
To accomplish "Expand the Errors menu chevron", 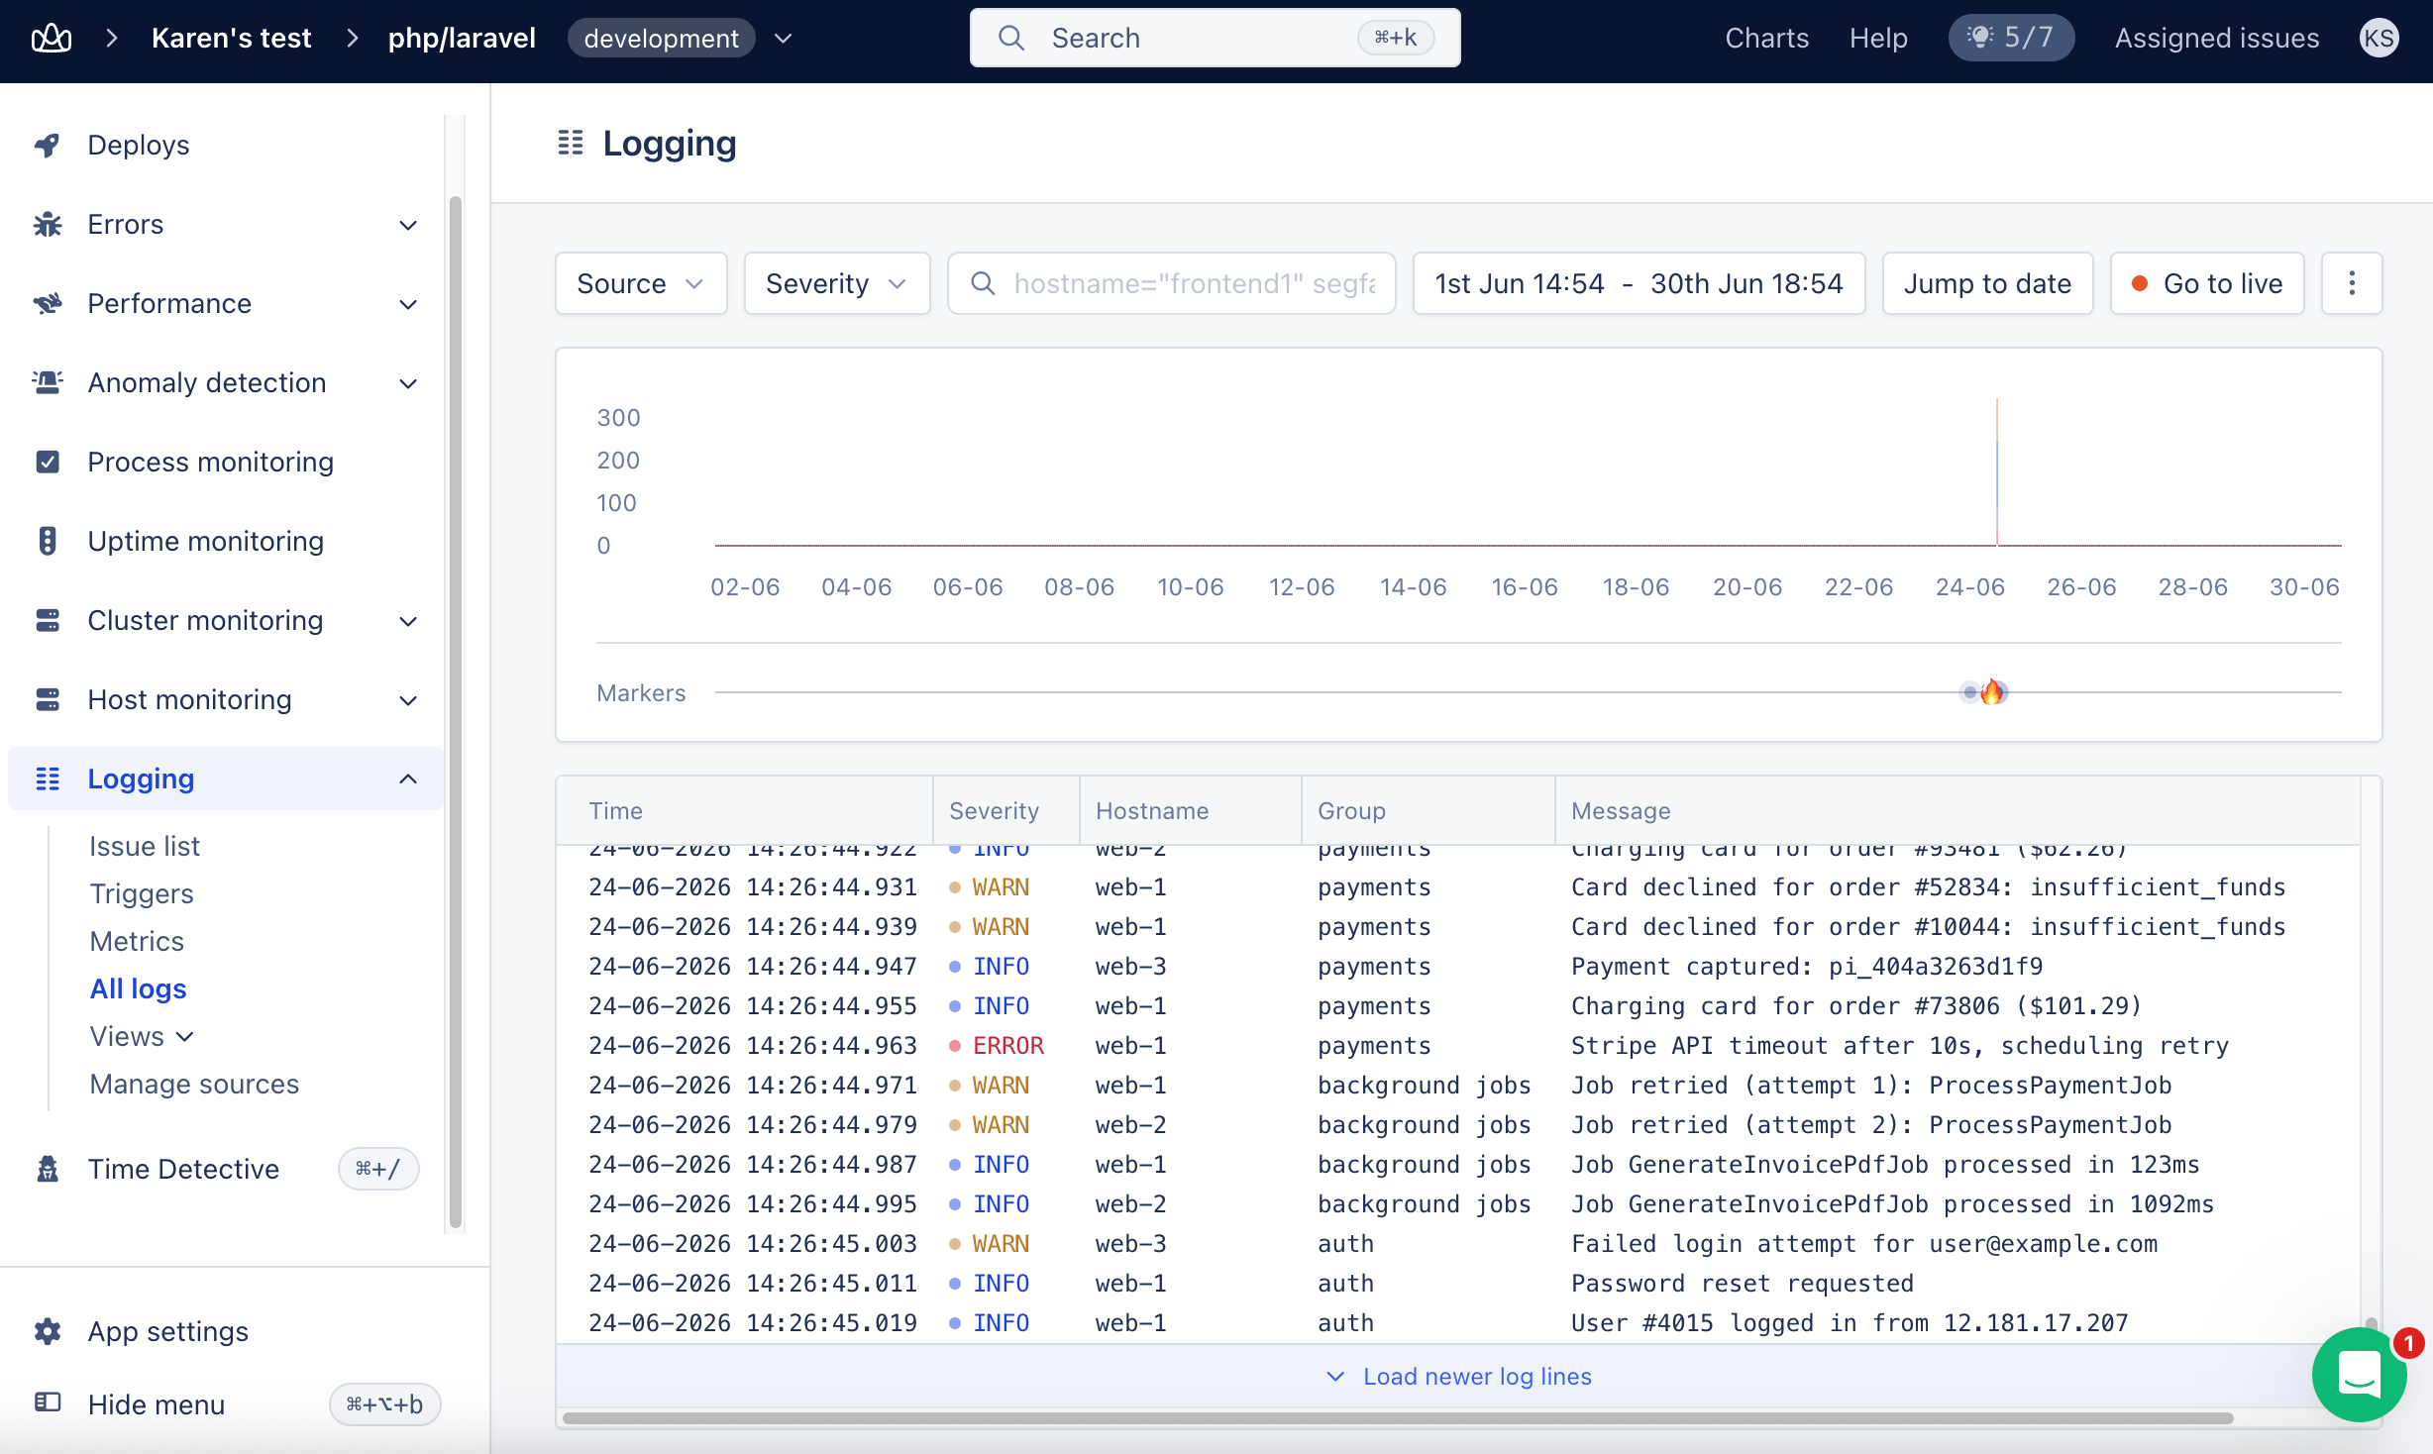I will coord(408,225).
